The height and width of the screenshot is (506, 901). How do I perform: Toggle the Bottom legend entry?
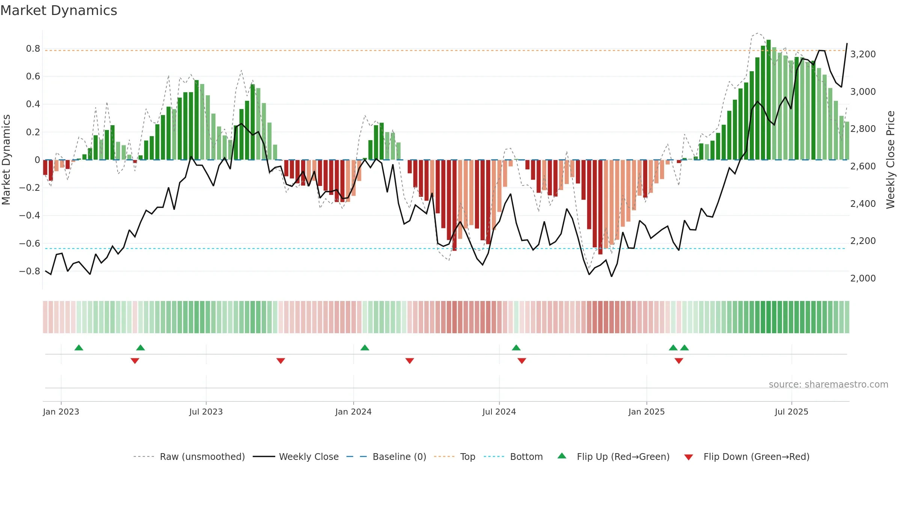[x=513, y=457]
